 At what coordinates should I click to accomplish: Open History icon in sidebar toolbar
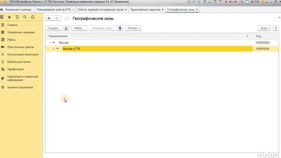(x=17, y=17)
